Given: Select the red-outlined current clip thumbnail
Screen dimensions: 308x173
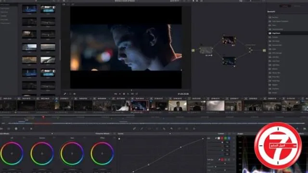Looking at the screenshot, I should 140,106.
